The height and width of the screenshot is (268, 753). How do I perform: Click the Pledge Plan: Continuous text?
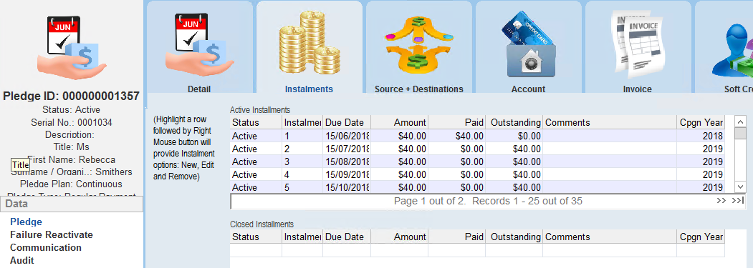72,184
